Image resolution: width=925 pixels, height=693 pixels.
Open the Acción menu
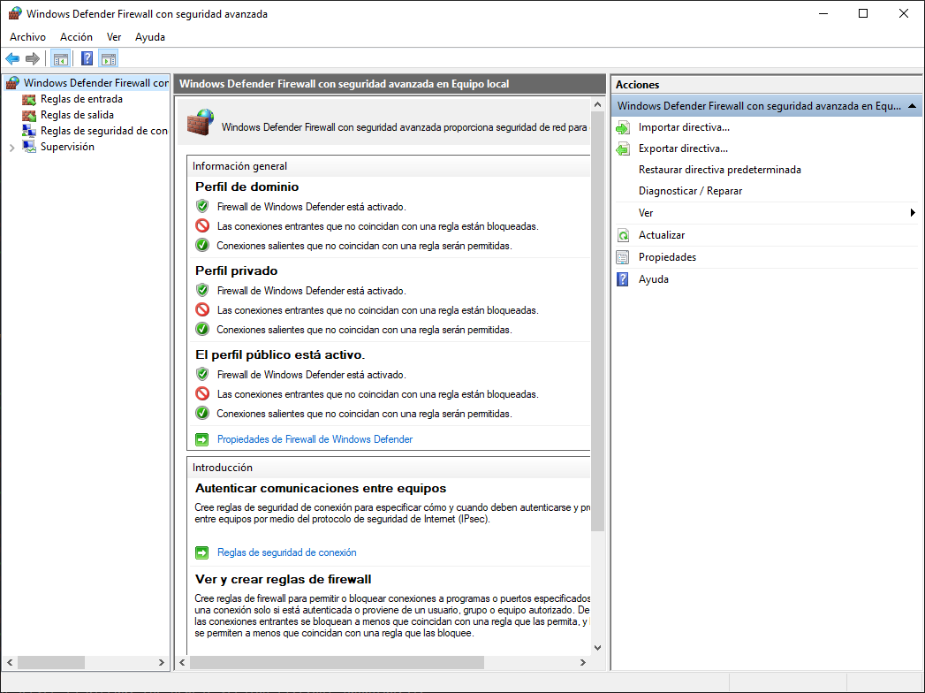click(76, 36)
